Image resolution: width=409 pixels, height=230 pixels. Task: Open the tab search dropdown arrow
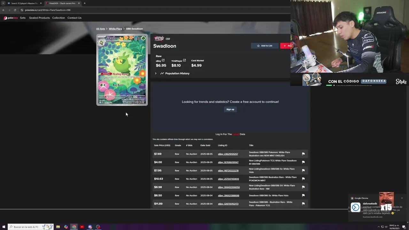pyautogui.click(x=3, y=3)
